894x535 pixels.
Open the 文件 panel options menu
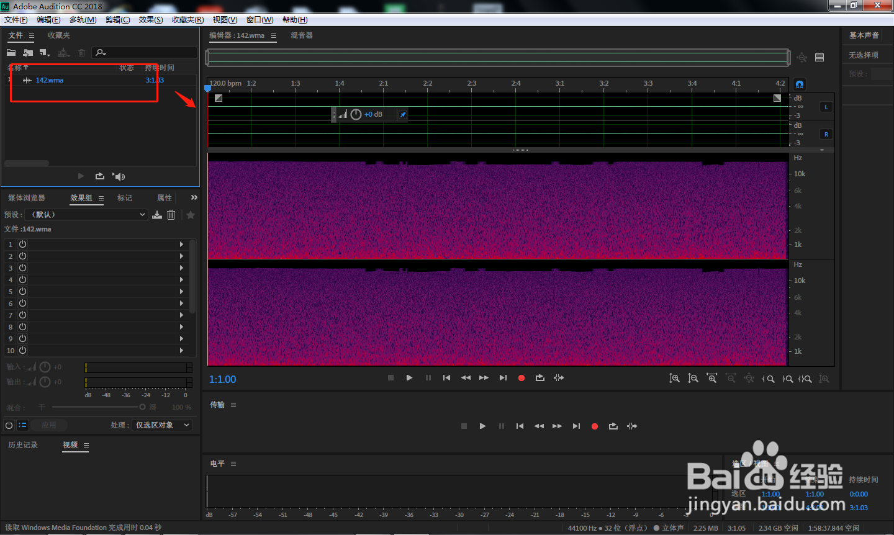(x=32, y=35)
